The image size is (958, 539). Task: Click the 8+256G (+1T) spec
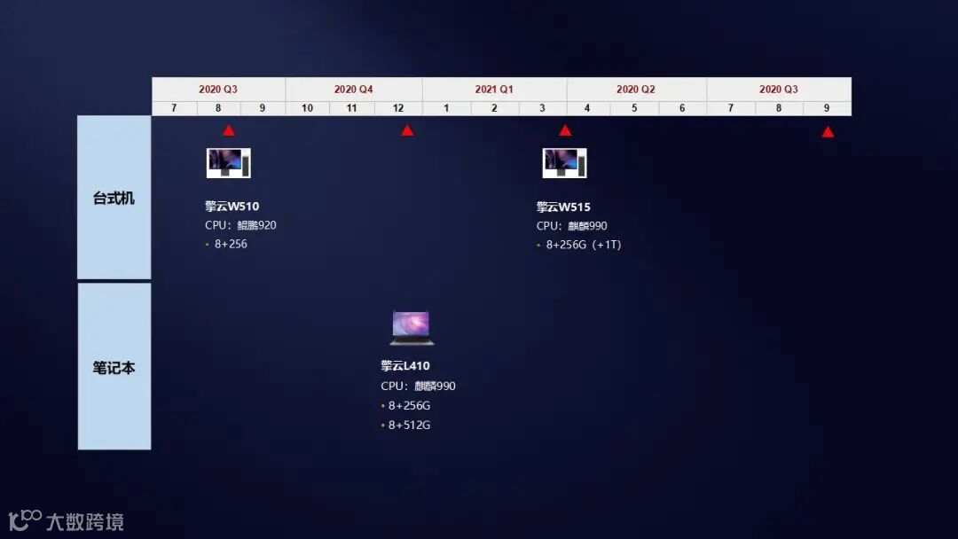pyautogui.click(x=584, y=245)
